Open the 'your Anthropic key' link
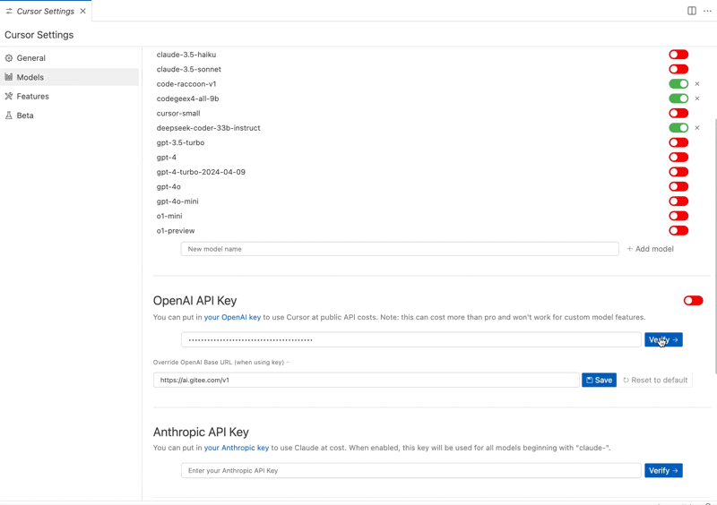This screenshot has height=505, width=717. [237, 448]
